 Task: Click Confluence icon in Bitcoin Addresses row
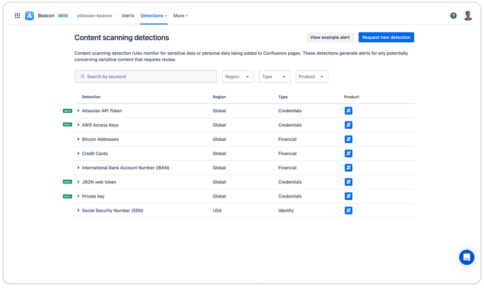pyautogui.click(x=348, y=139)
